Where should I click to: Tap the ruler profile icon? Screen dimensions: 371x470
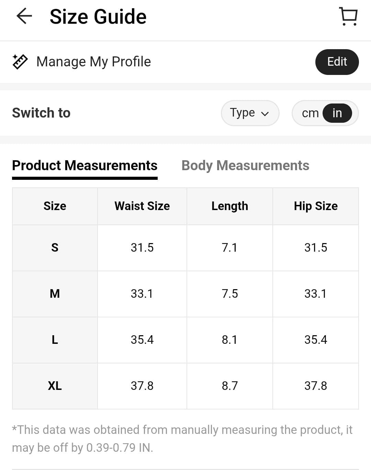click(20, 62)
